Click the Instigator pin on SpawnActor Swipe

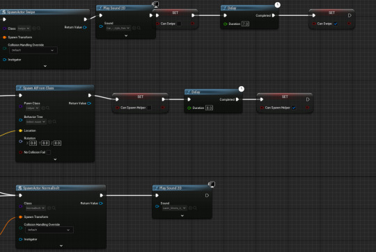point(4,60)
